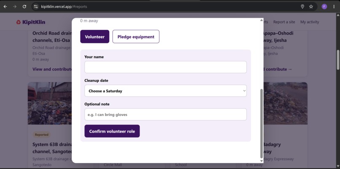The width and height of the screenshot is (340, 169).
Task: Click the modal scrollbar down arrow
Action: [261, 161]
